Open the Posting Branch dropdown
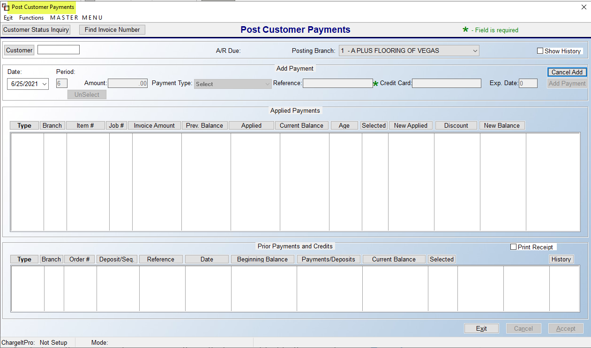Viewport: 591px width, 348px height. coord(475,50)
